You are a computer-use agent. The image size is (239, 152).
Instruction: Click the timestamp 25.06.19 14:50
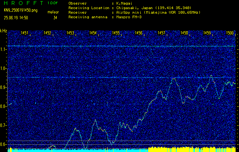(x=16, y=18)
